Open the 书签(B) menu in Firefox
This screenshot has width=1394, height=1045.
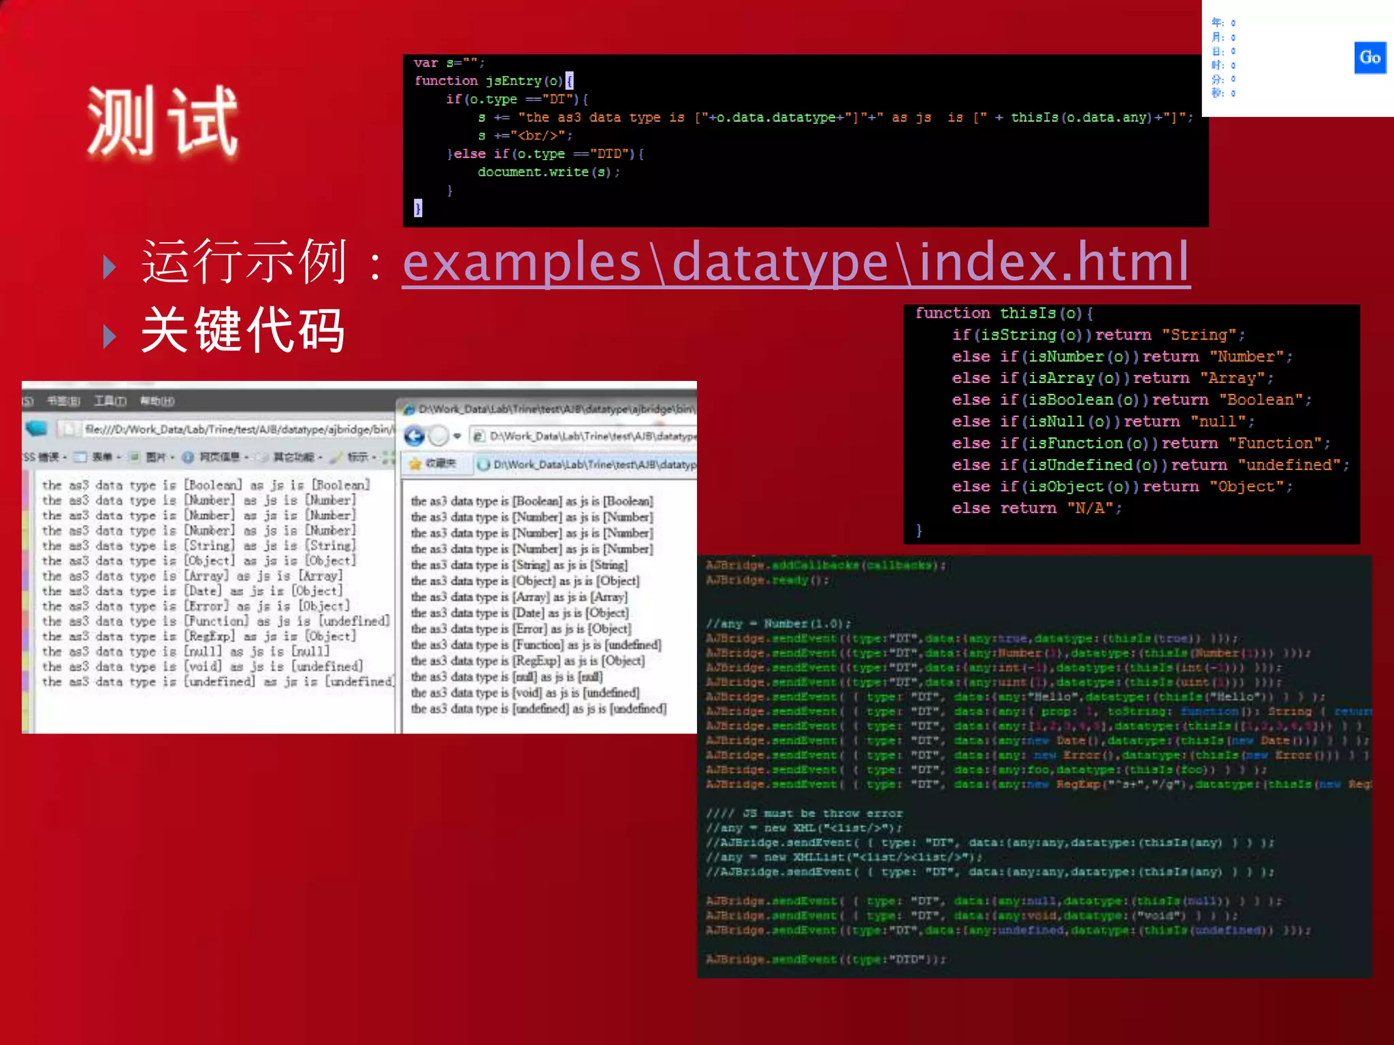(x=63, y=401)
